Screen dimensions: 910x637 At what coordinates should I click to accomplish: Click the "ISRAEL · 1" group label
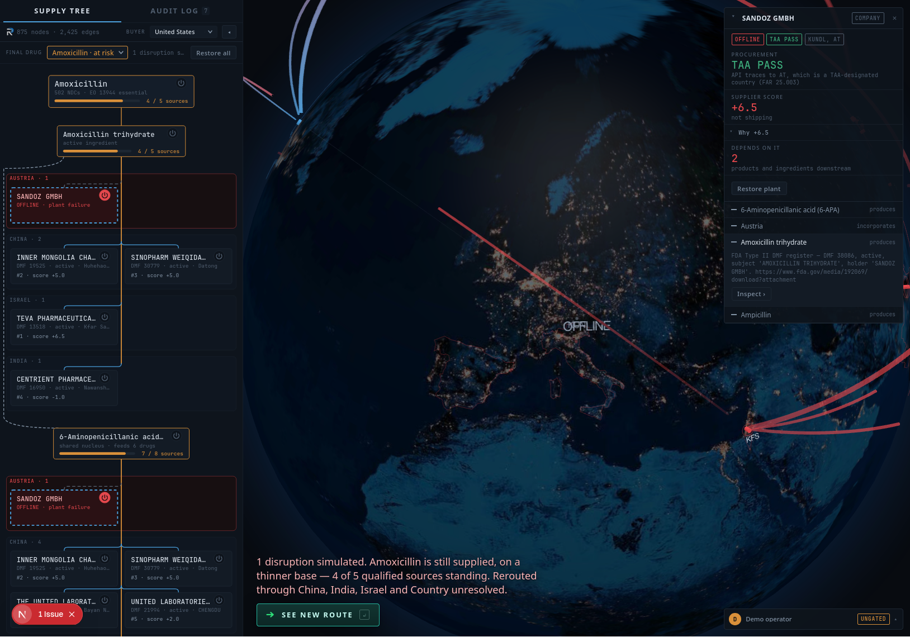click(27, 300)
